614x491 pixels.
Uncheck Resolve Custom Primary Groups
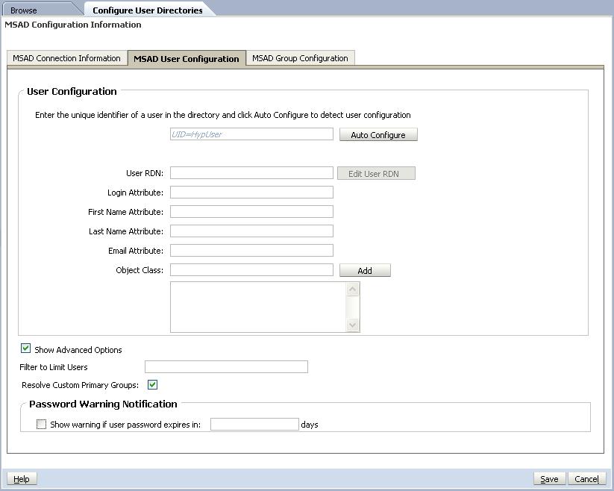[x=154, y=385]
